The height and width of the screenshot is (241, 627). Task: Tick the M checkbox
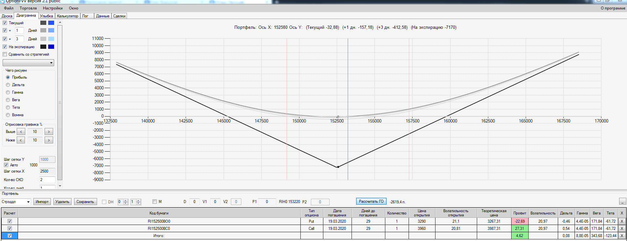155,202
